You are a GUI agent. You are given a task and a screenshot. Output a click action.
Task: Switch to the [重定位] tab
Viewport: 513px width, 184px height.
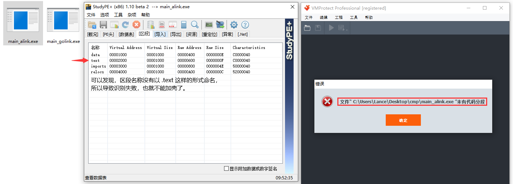[210, 34]
